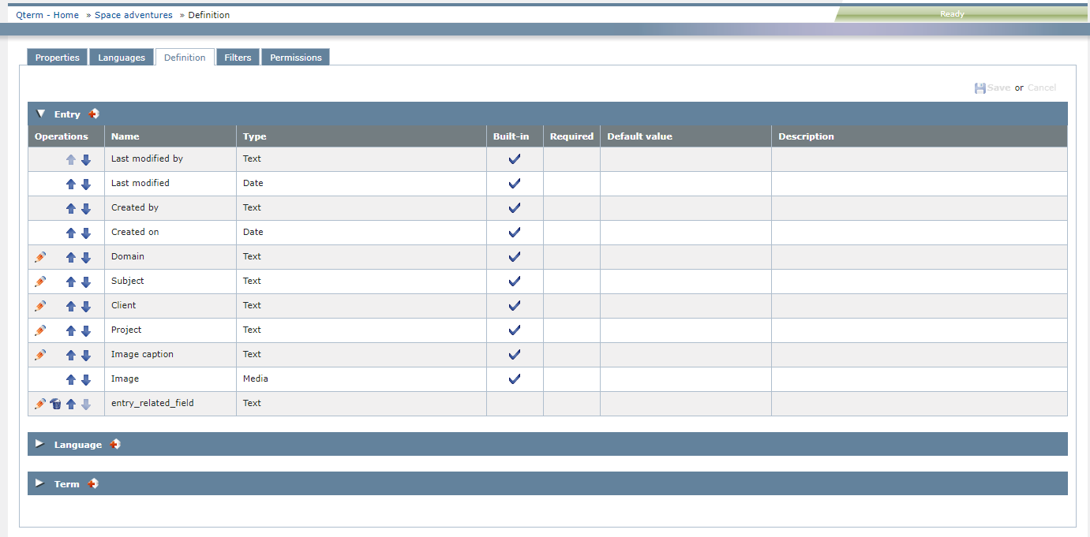This screenshot has height=537, width=1090.
Task: Move the Last modified field down
Action: [x=86, y=183]
